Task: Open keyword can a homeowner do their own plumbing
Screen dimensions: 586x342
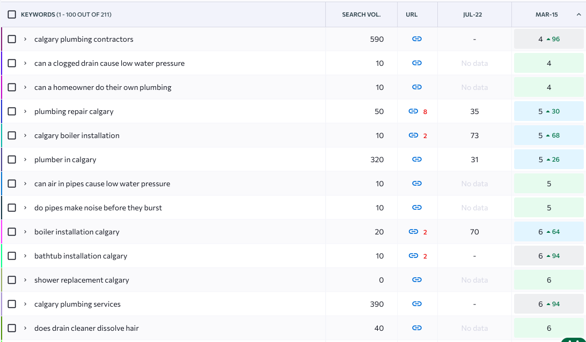Action: (102, 87)
